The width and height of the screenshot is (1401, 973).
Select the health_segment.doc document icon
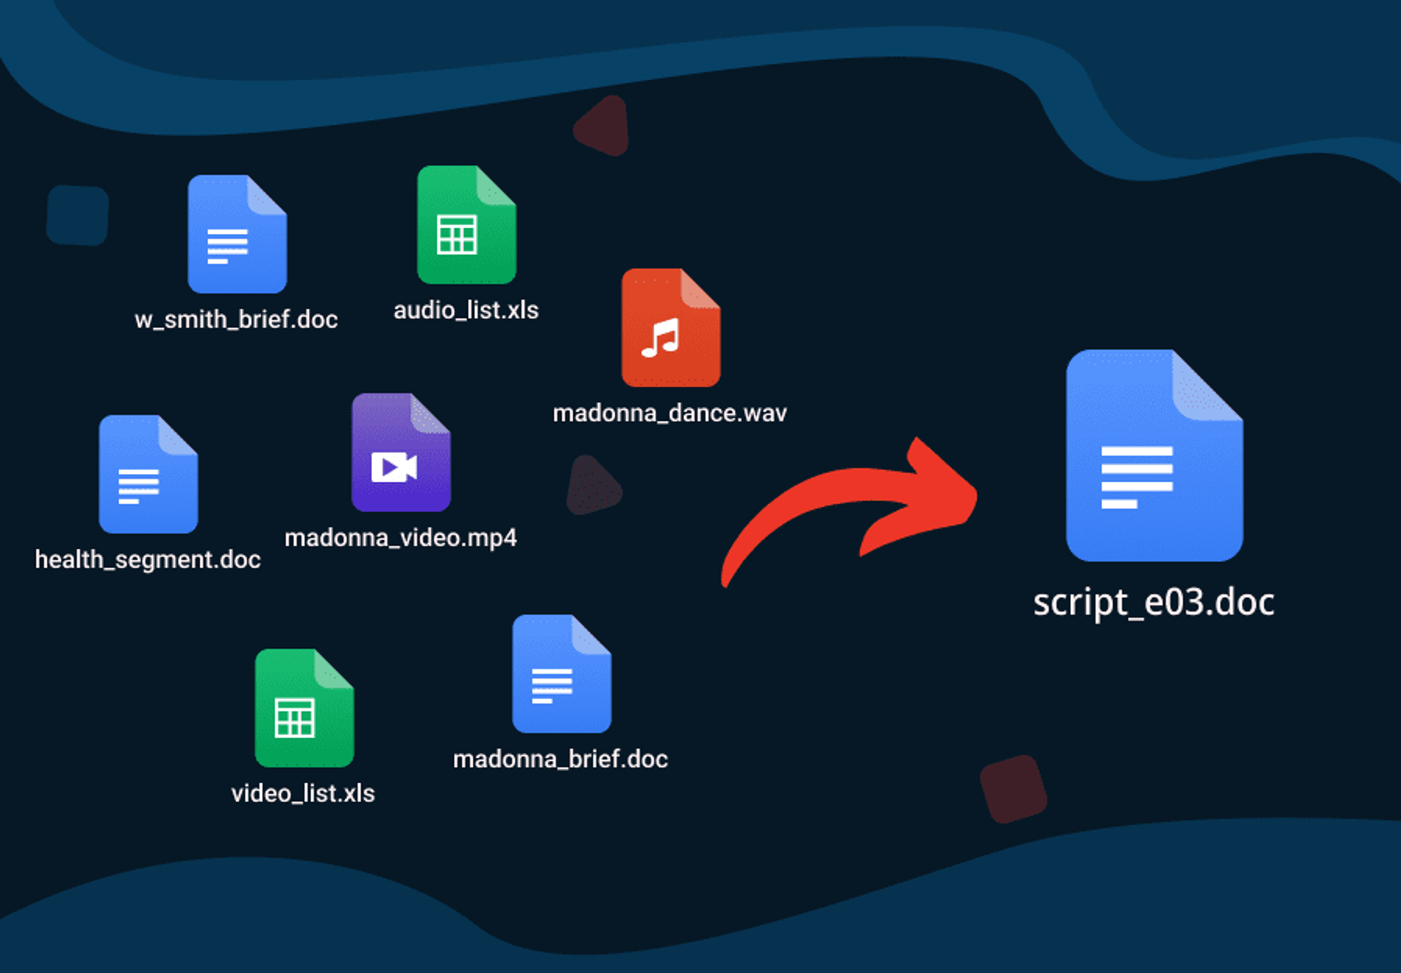point(149,474)
